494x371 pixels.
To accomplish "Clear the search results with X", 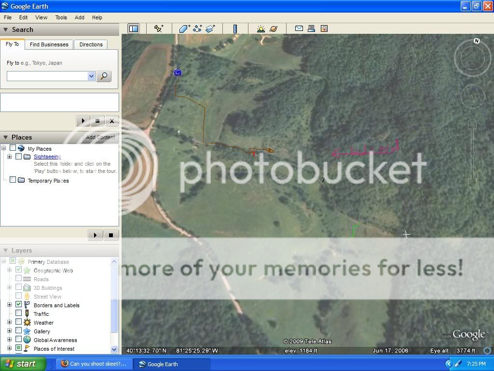I will tap(111, 121).
